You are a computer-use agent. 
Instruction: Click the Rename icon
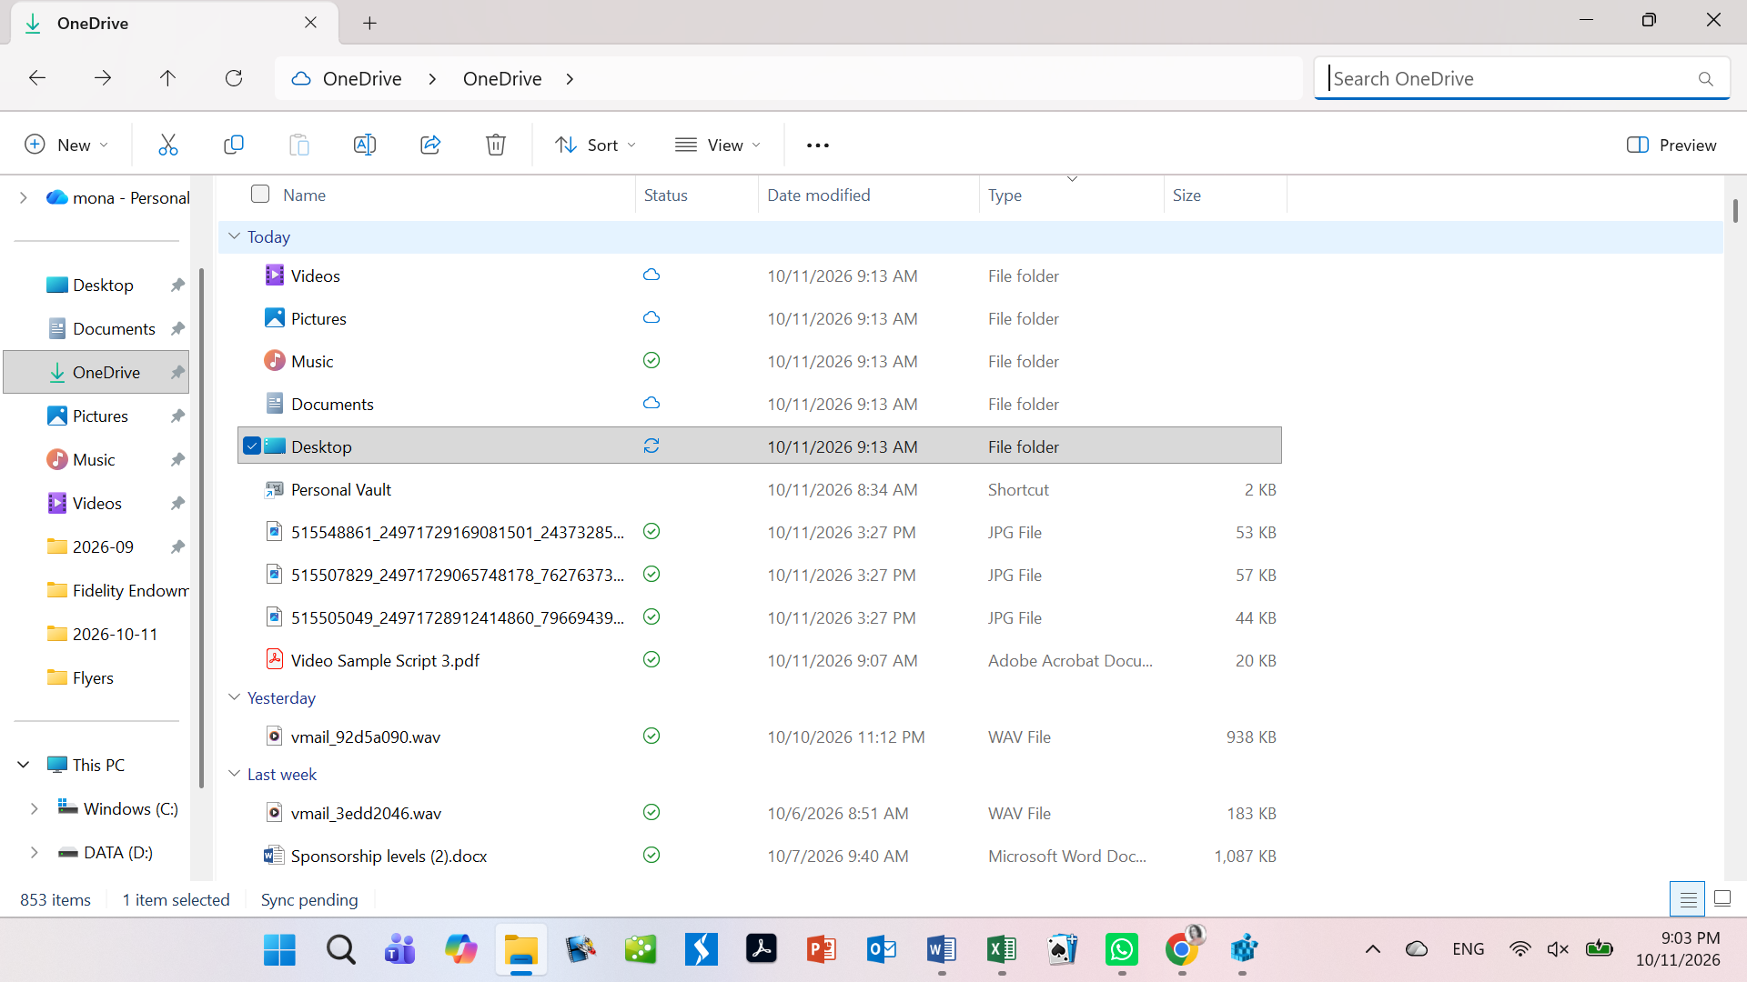[x=365, y=145]
